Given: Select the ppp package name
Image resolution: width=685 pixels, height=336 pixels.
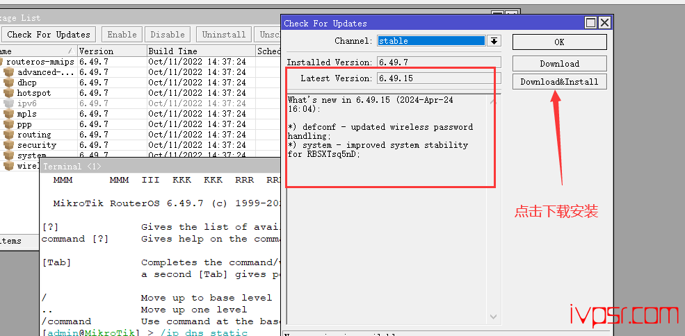Looking at the screenshot, I should click(x=24, y=124).
